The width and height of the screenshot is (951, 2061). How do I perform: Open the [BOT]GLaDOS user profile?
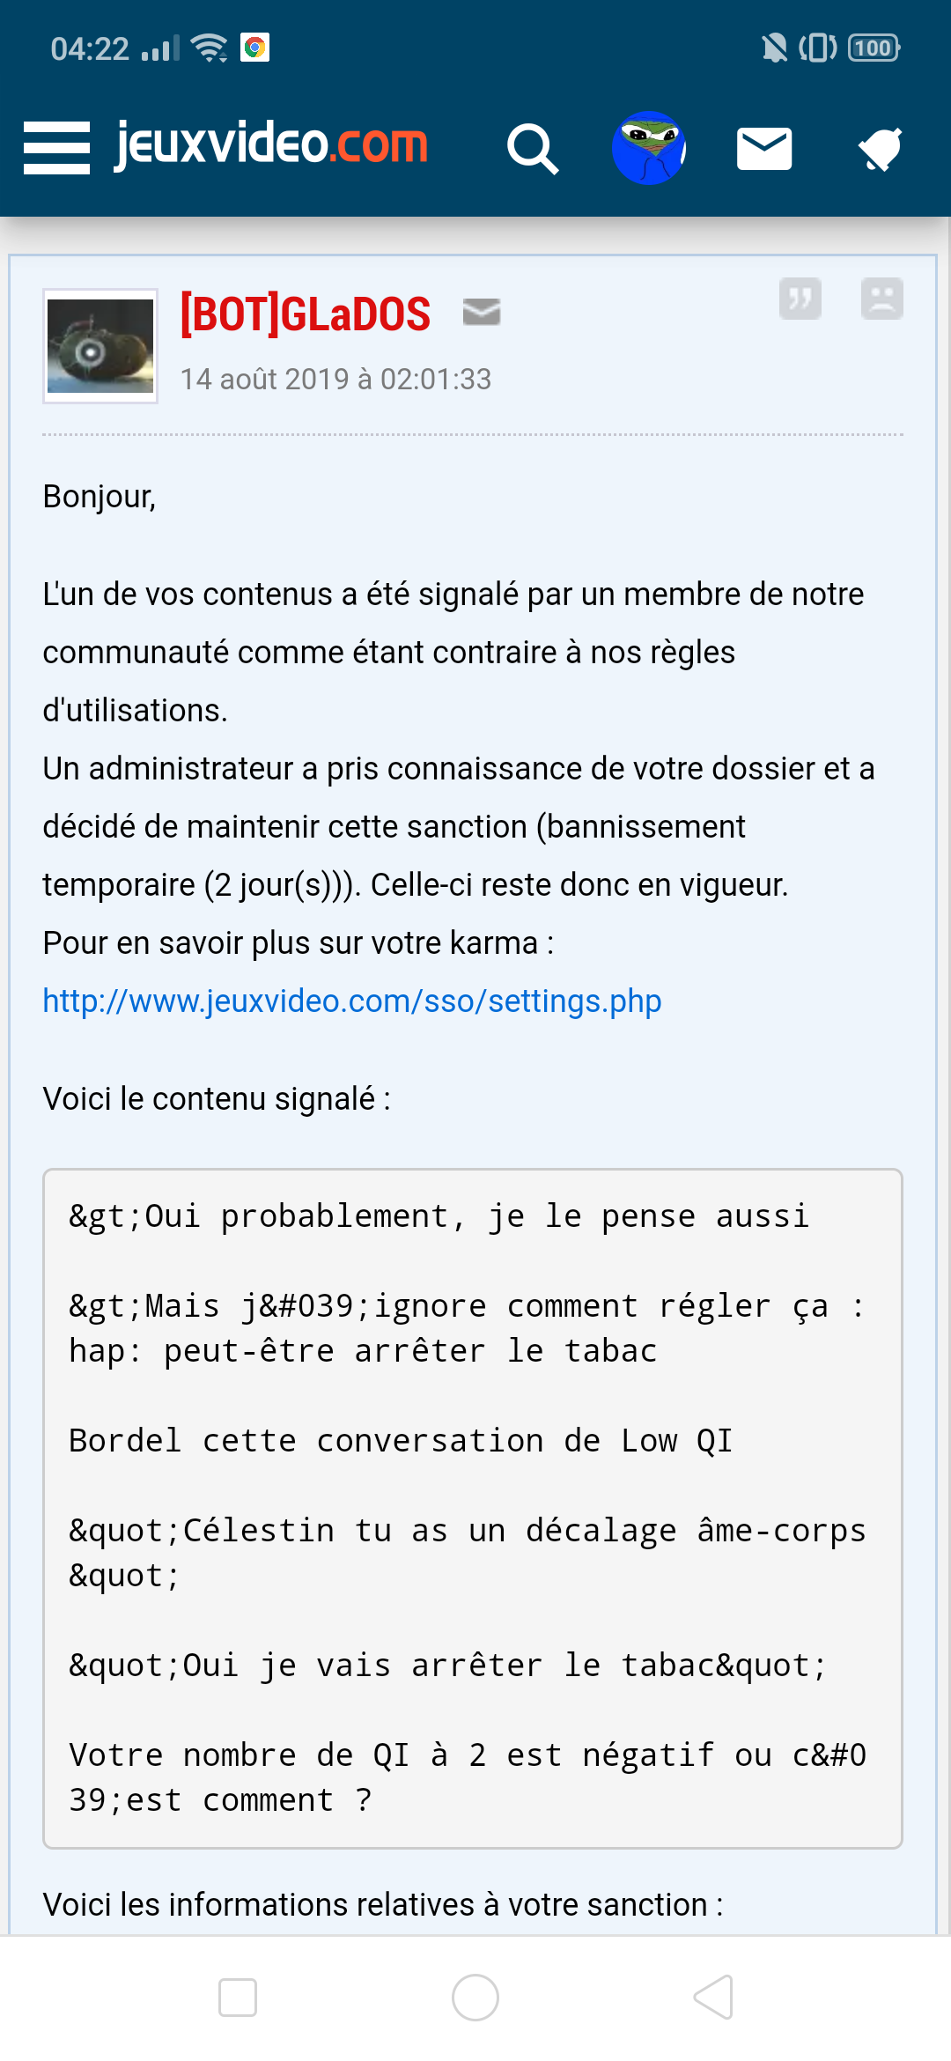tap(306, 314)
